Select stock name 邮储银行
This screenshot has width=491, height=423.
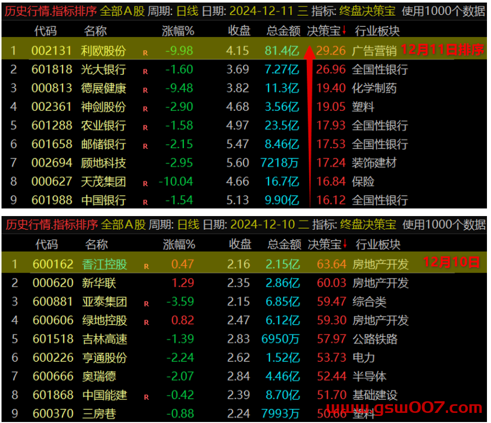click(x=103, y=144)
